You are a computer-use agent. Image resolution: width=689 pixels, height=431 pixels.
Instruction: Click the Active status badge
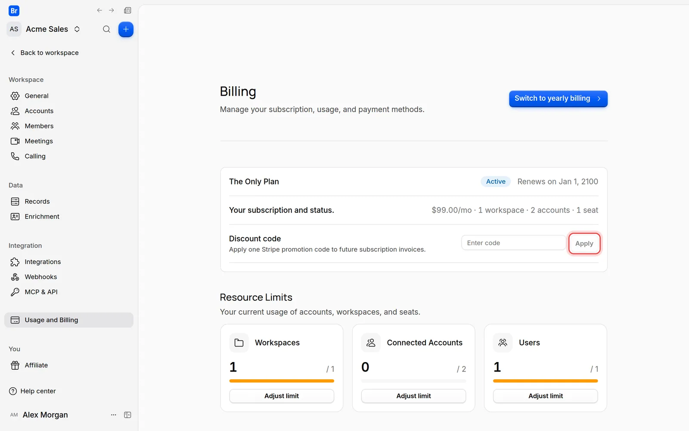[496, 181]
